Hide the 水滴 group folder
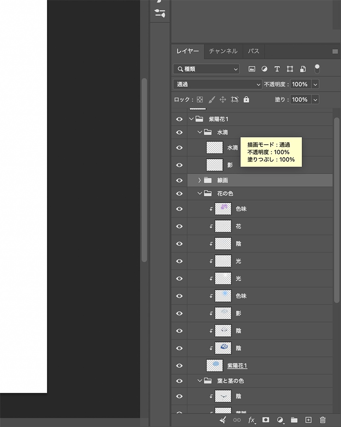This screenshot has width=341, height=427. 179,132
